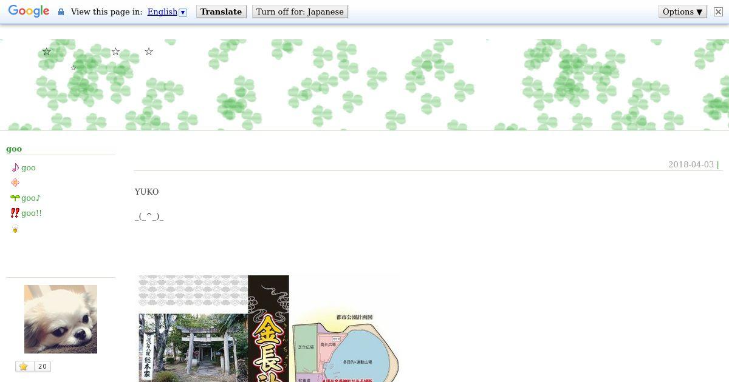Click the YUKO text in post

(x=146, y=192)
